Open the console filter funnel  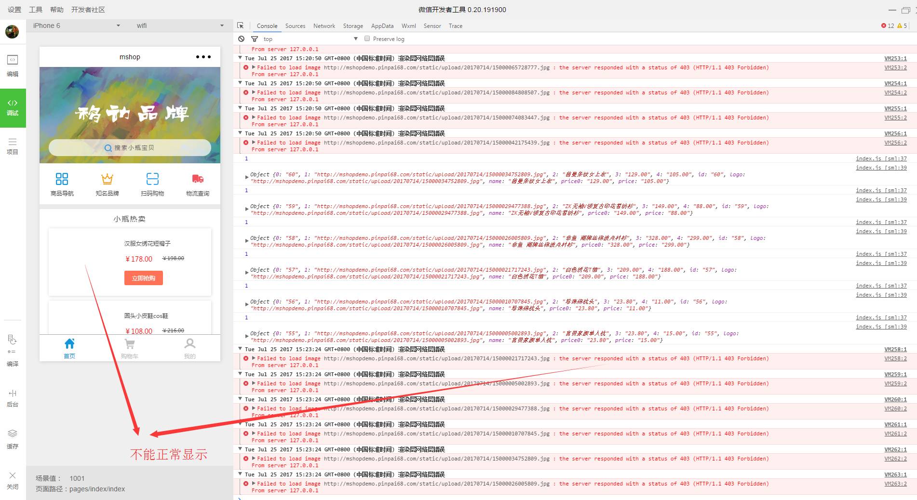click(255, 39)
